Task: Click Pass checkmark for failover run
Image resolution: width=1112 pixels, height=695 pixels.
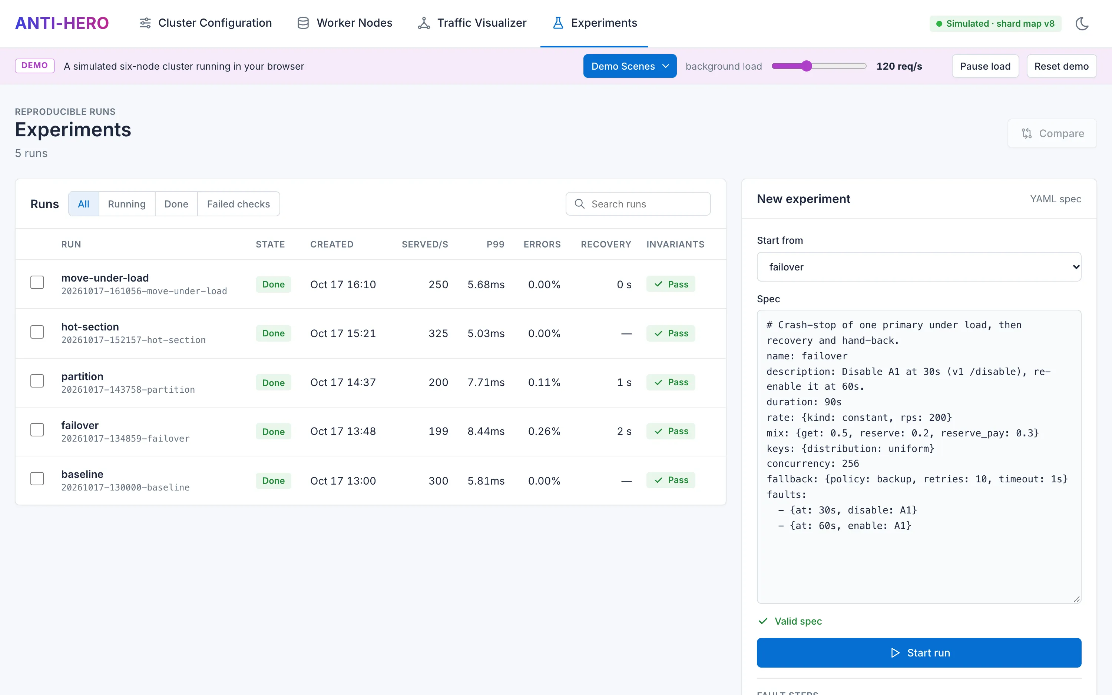Action: point(658,431)
